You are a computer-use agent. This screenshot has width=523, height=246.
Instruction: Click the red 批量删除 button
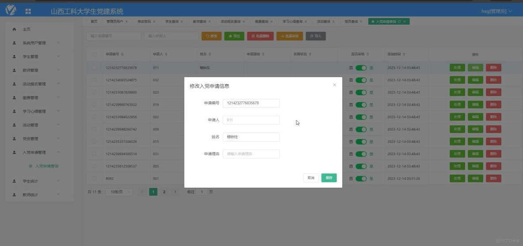click(260, 36)
